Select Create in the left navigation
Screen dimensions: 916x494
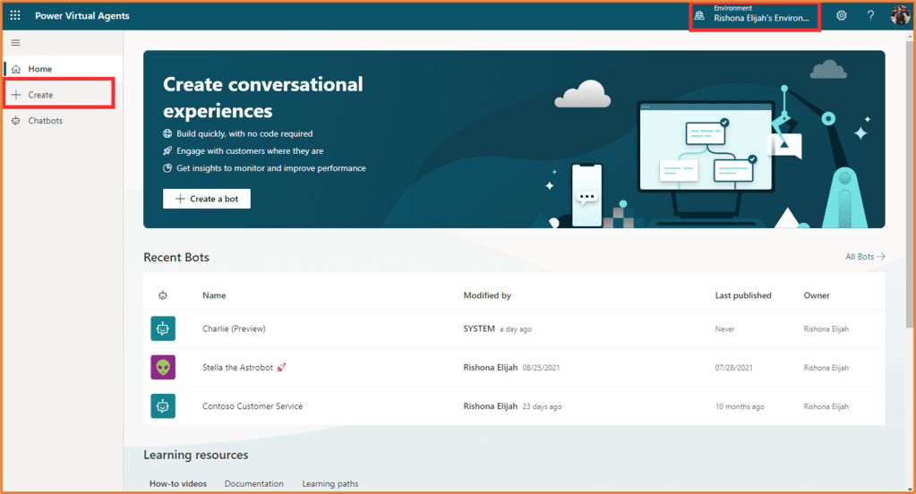[x=40, y=95]
